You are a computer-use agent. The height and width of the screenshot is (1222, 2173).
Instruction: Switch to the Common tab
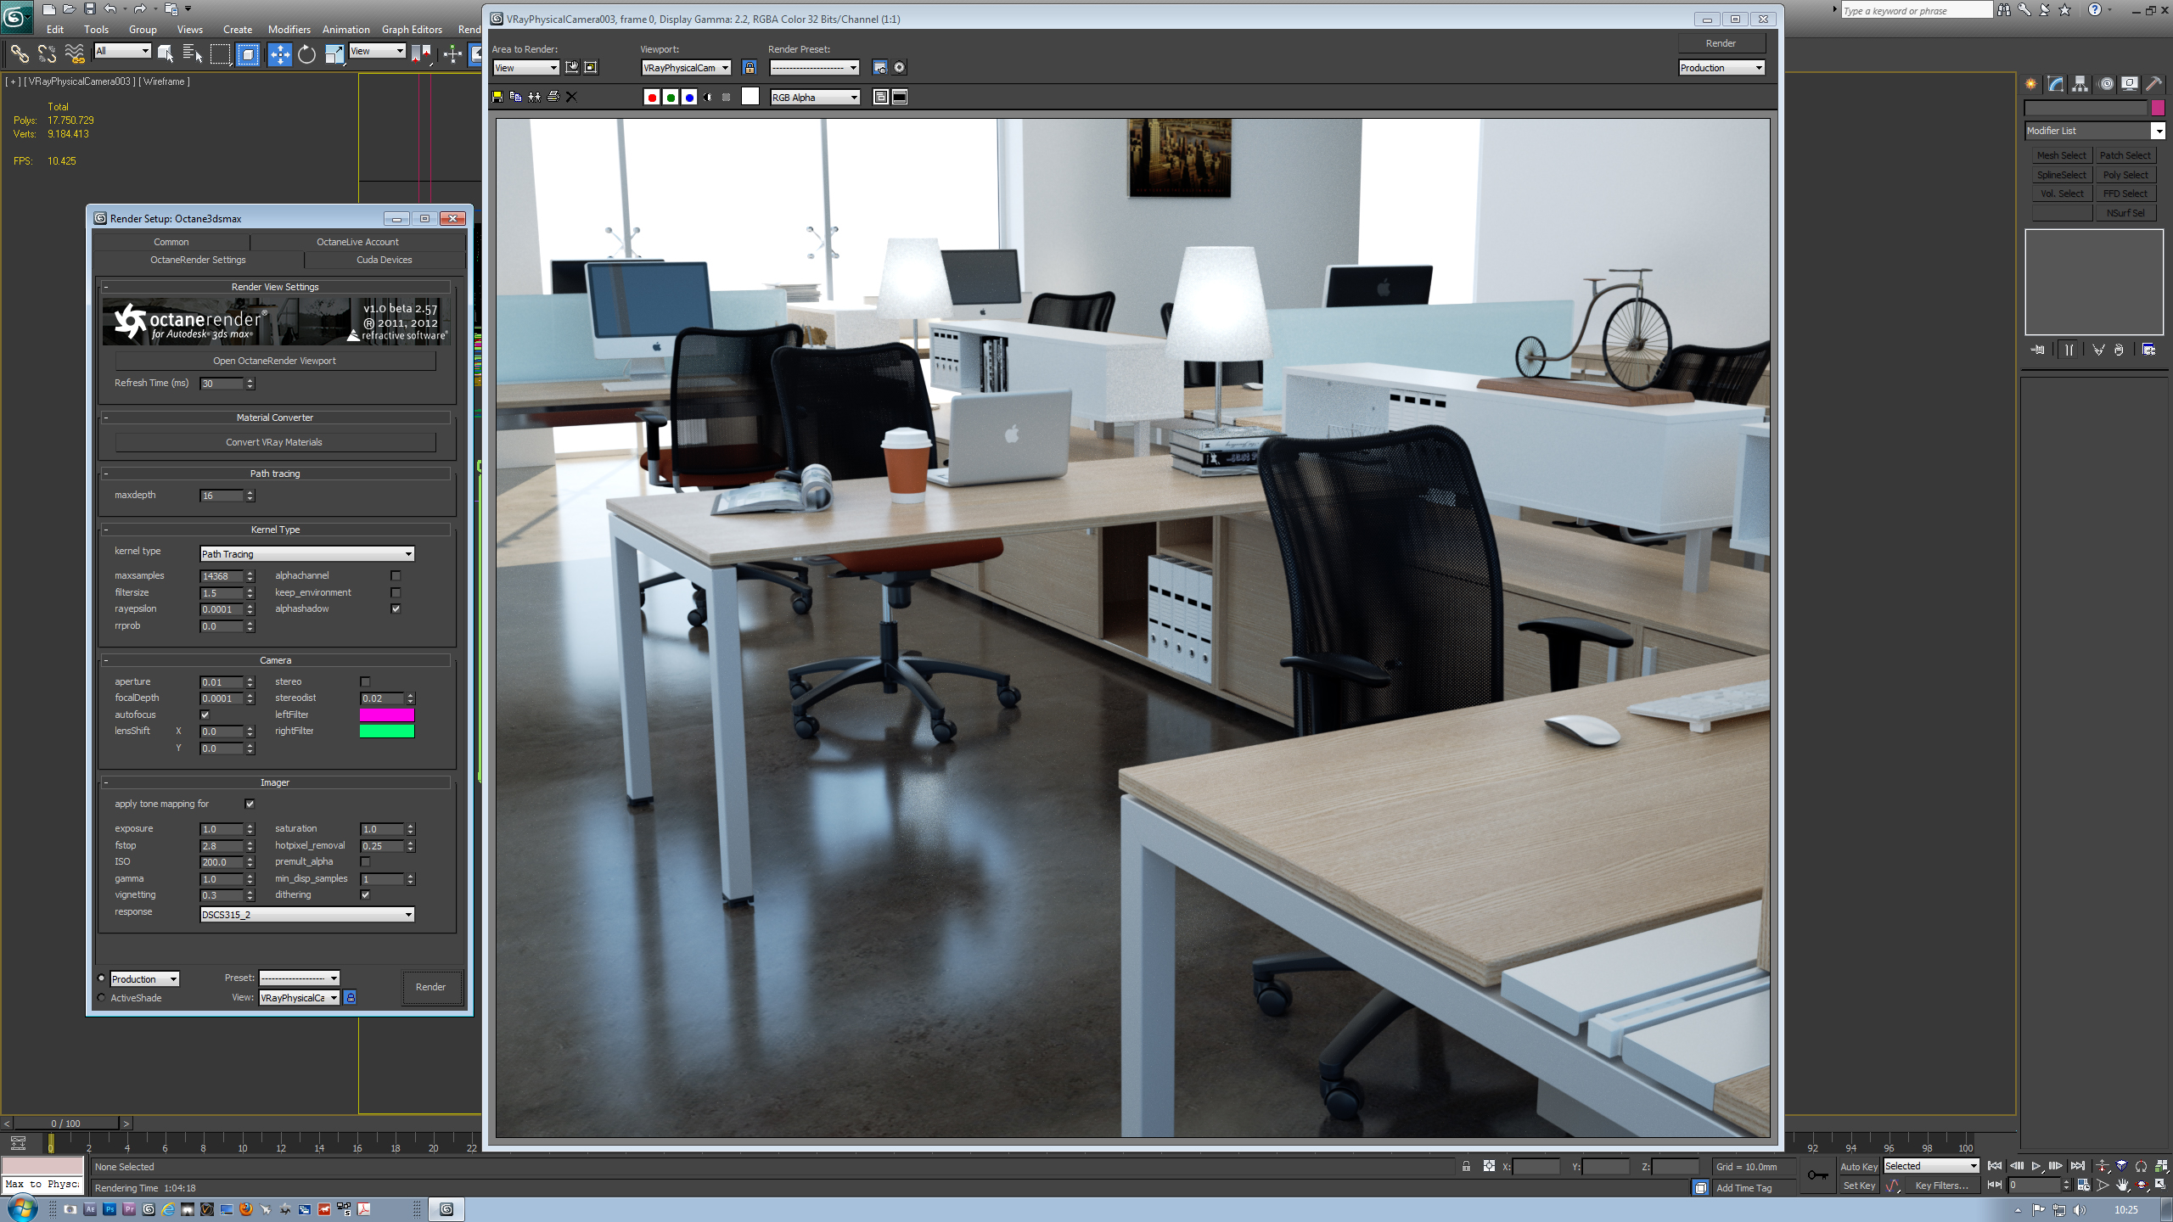coord(171,242)
